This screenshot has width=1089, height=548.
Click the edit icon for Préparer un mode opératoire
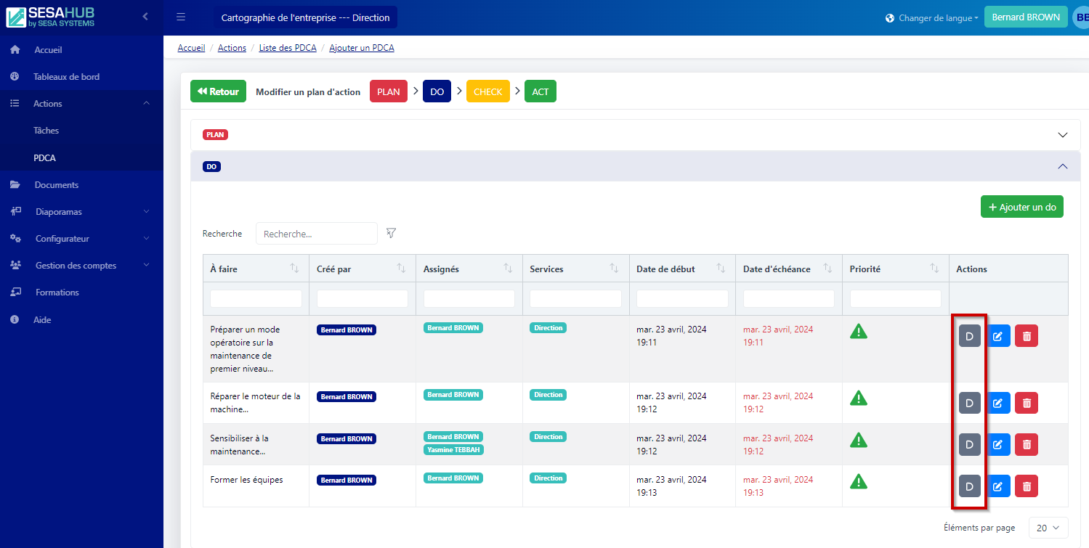pos(997,336)
